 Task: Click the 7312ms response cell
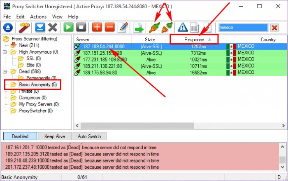(x=198, y=53)
